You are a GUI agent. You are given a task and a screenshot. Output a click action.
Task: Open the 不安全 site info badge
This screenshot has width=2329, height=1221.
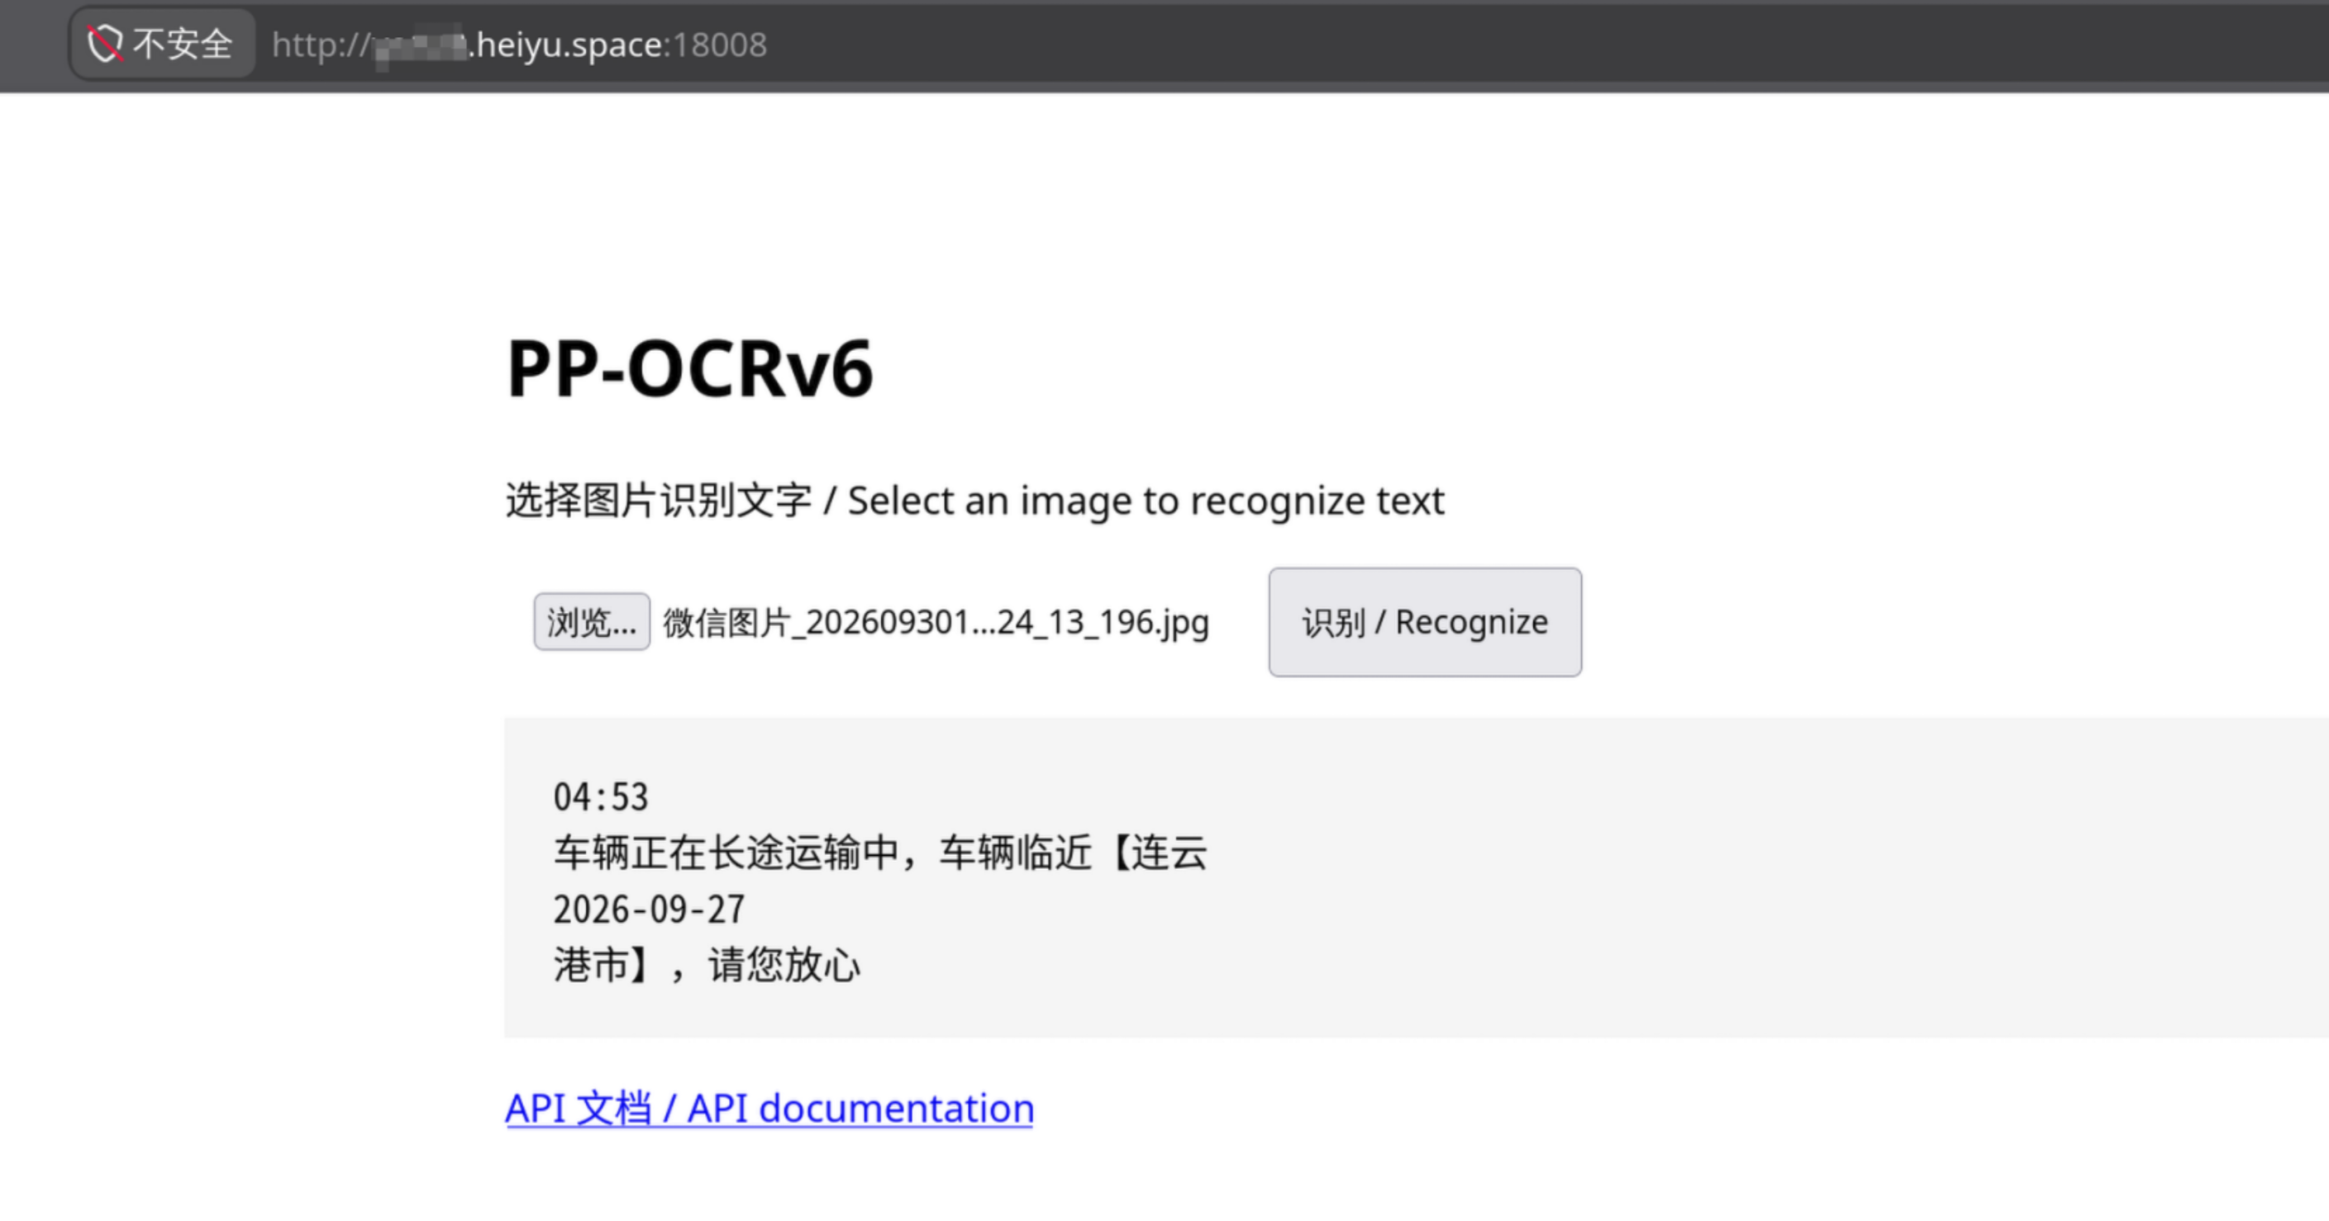point(163,44)
